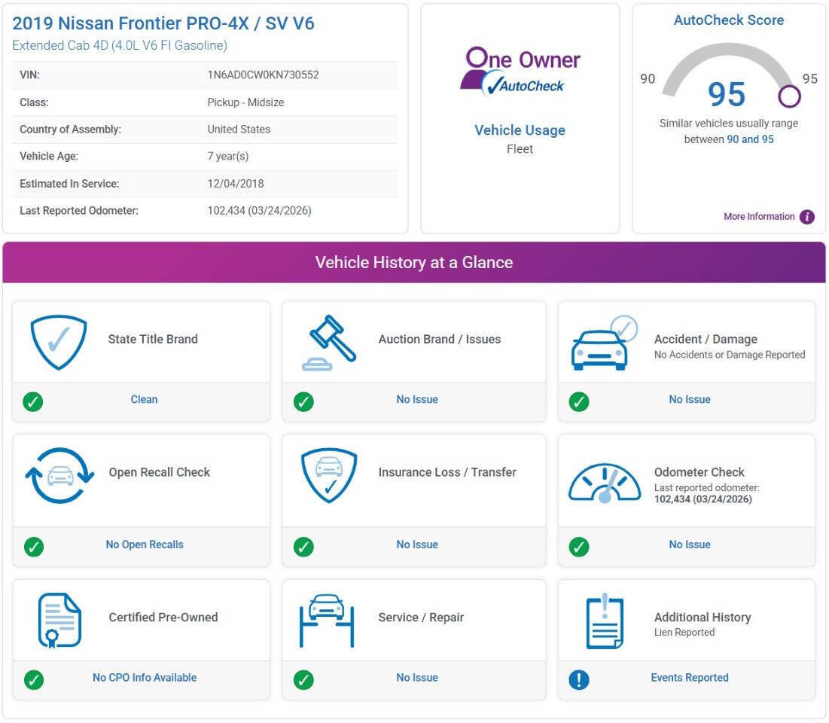Click the green checkmark beside Clean
The width and height of the screenshot is (829, 723).
pyautogui.click(x=33, y=401)
